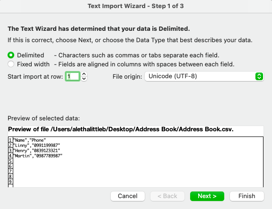This screenshot has height=209, width=272.
Task: Select preview row 2 containing Linny
Action: click(x=36, y=145)
